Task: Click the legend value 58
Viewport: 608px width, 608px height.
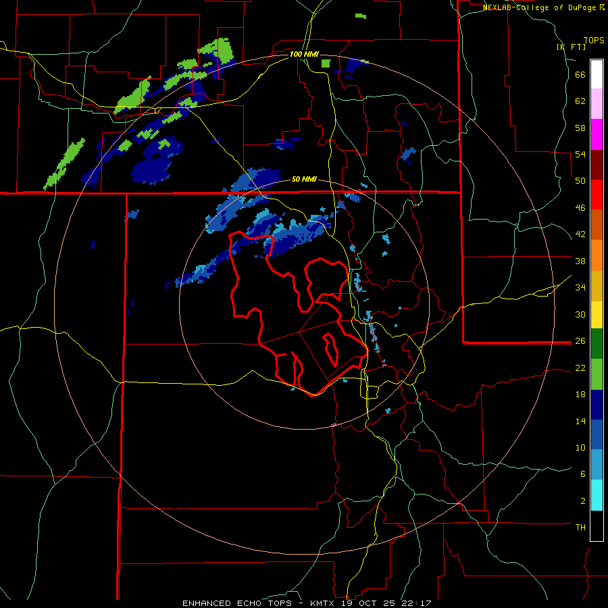Action: pos(580,128)
